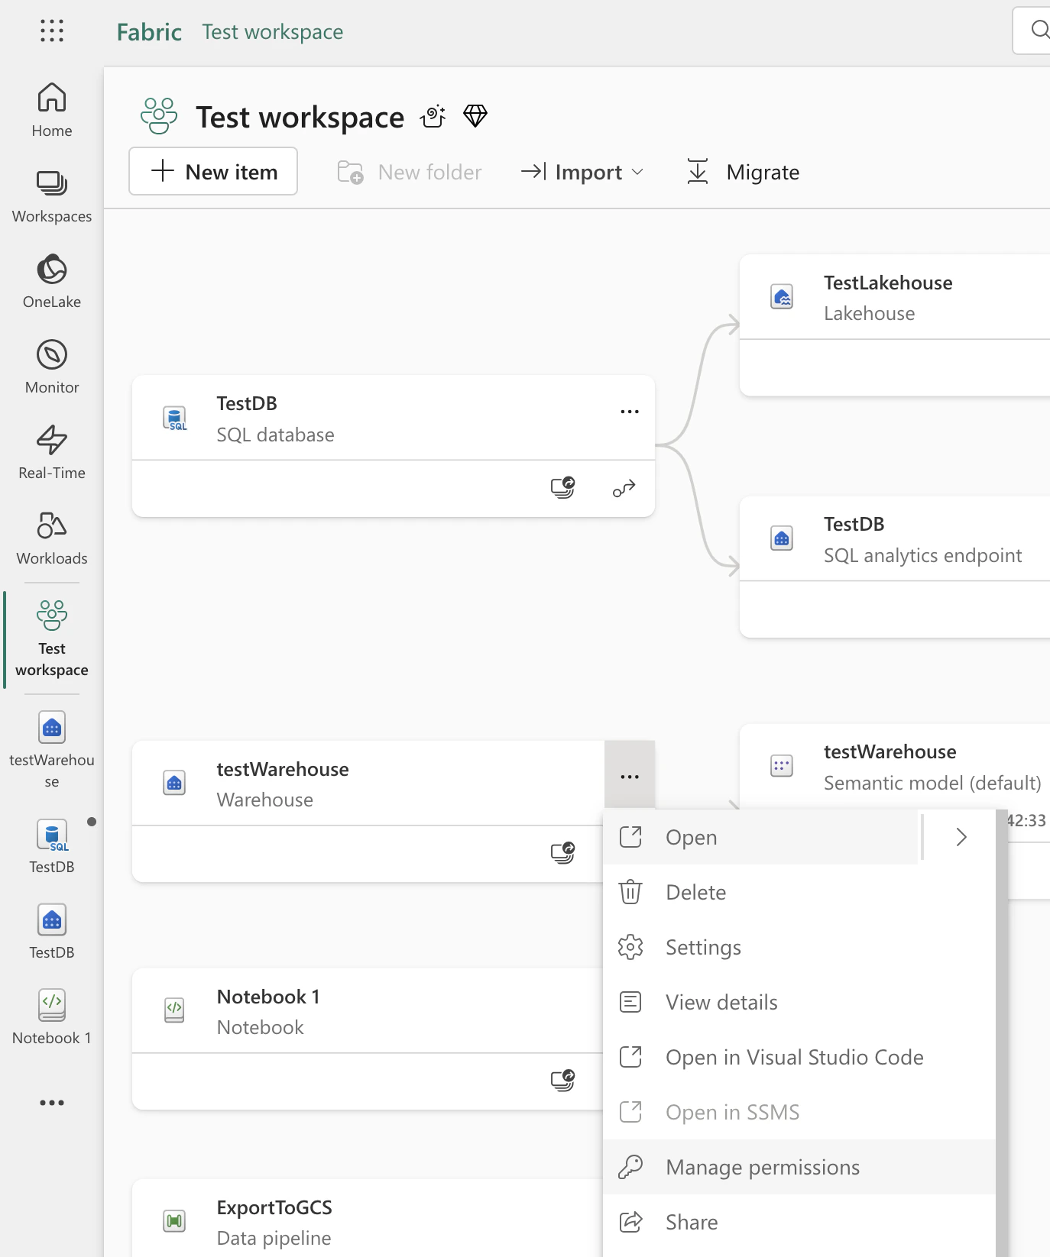This screenshot has width=1050, height=1257.
Task: Show more sidebar items via ellipsis
Action: click(52, 1103)
